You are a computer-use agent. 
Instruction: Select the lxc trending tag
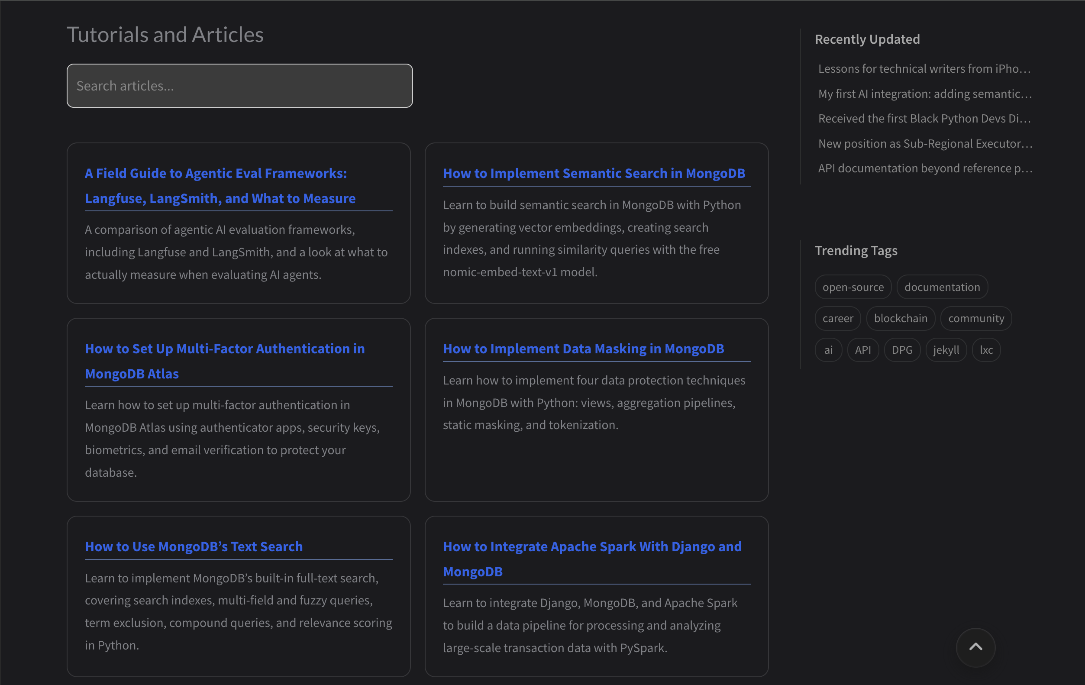[986, 350]
